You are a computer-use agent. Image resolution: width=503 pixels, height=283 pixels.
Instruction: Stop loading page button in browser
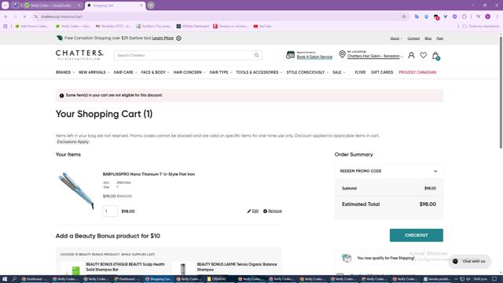(x=24, y=17)
